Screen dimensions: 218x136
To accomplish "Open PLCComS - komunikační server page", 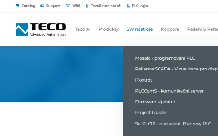I will pyautogui.click(x=169, y=91).
